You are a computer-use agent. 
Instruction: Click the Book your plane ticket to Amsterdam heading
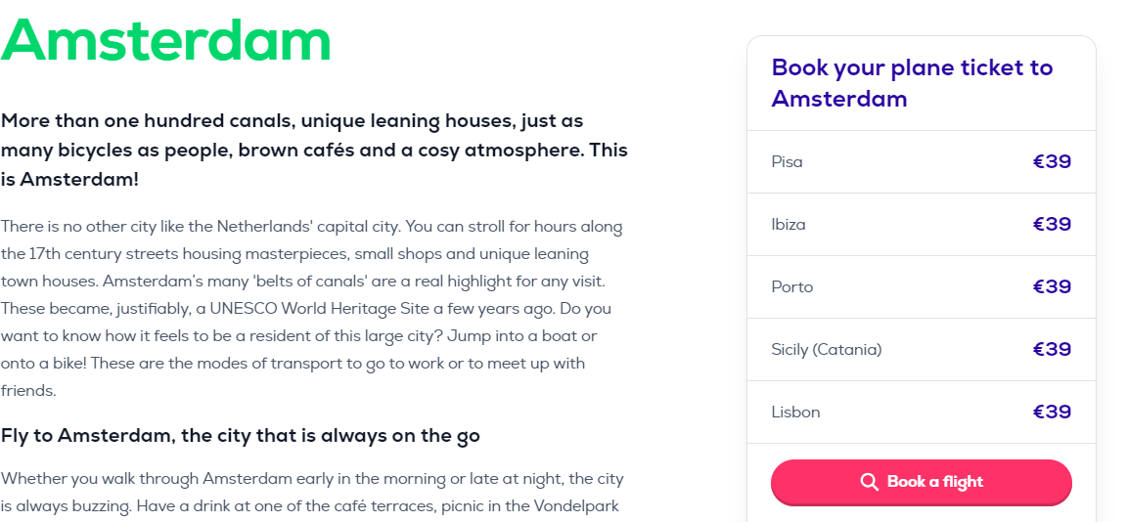pos(912,82)
